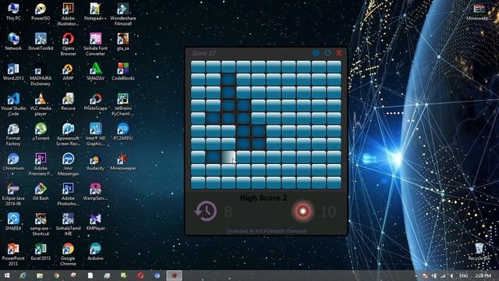The image size is (499, 281).
Task: Select the Recuva desktop shortcut
Action: tap(68, 101)
